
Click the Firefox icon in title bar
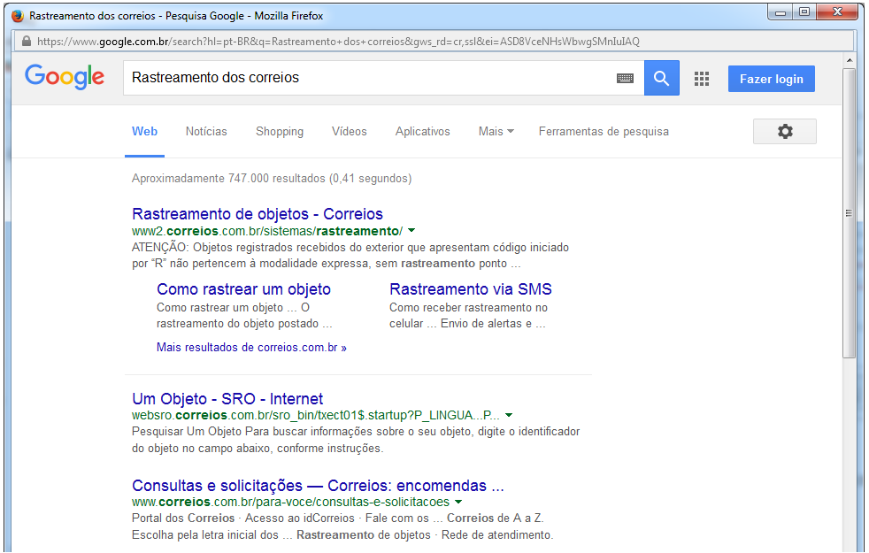(x=18, y=16)
